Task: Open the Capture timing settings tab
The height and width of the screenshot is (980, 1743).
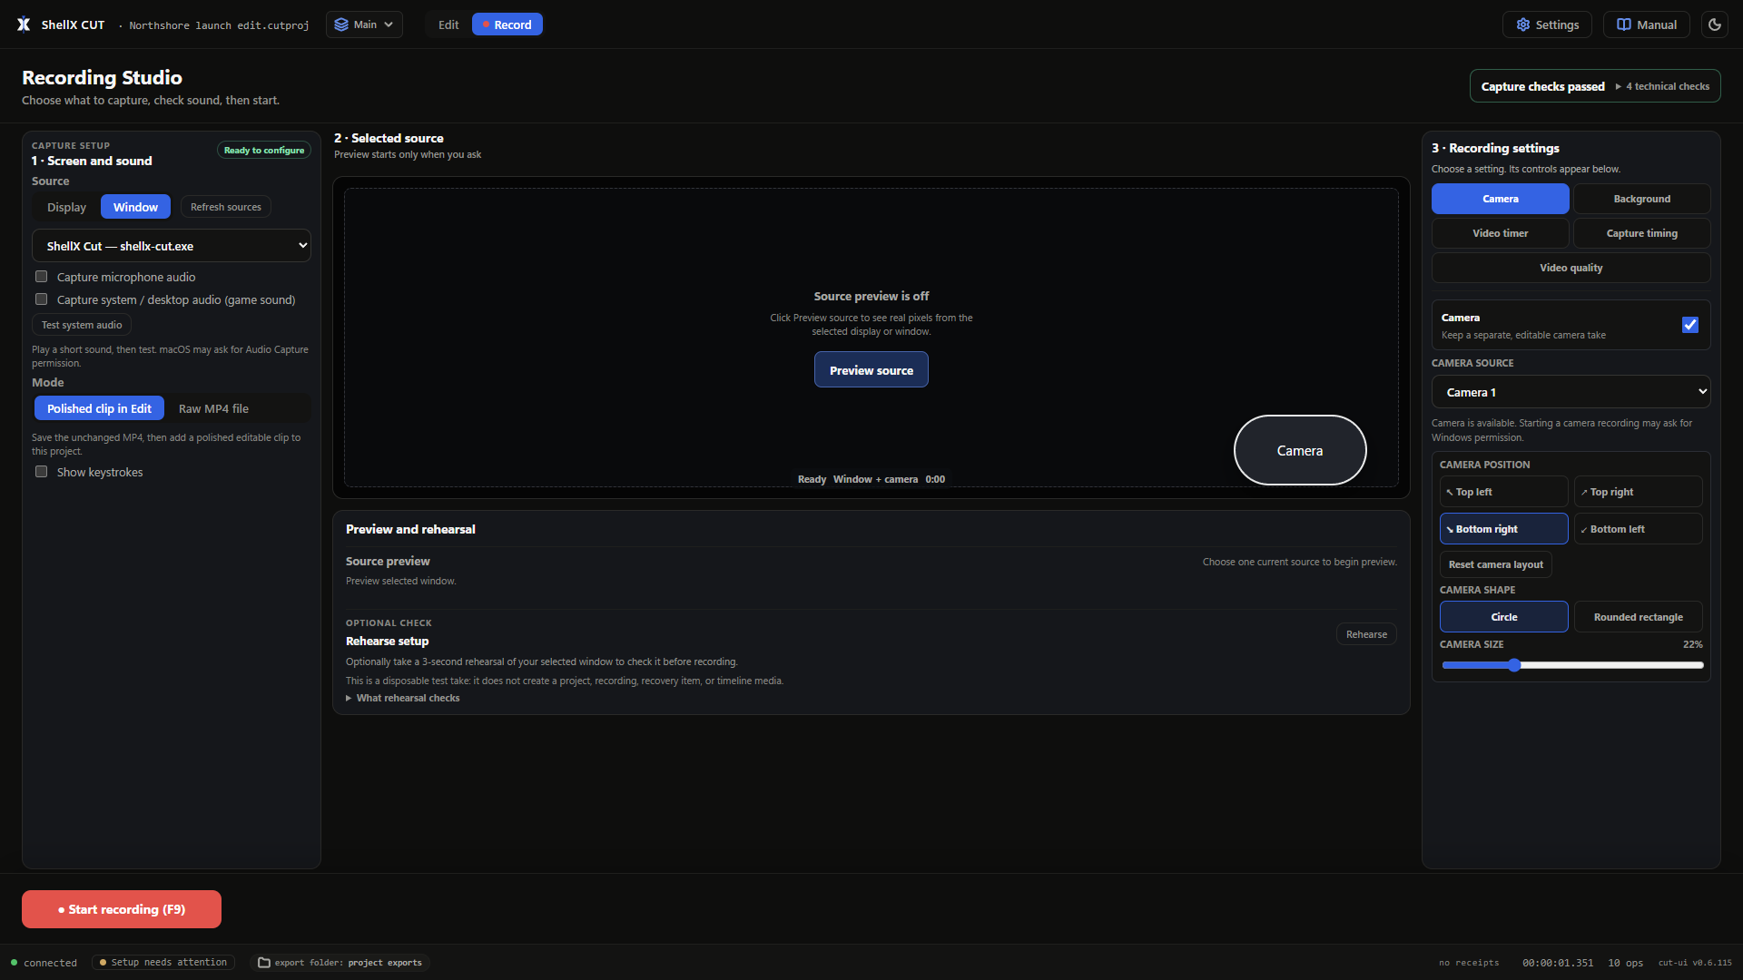Action: [1641, 233]
